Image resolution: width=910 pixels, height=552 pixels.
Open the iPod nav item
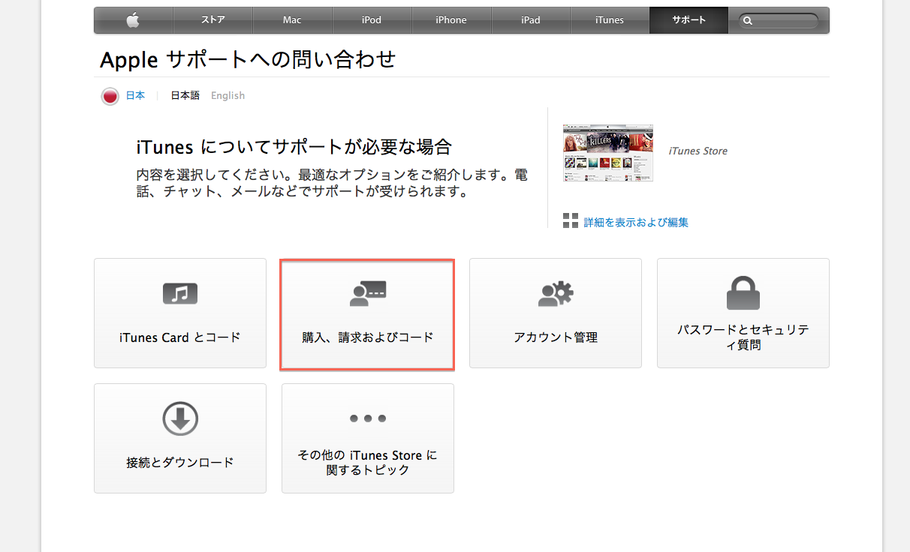coord(372,20)
